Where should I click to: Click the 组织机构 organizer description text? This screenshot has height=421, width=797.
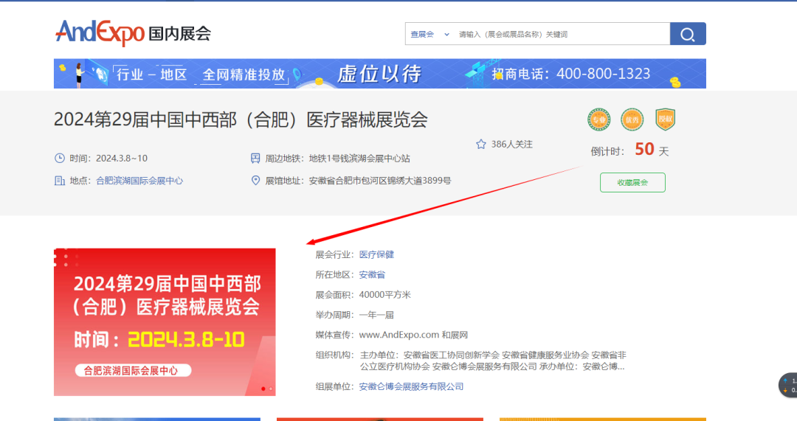coord(493,361)
